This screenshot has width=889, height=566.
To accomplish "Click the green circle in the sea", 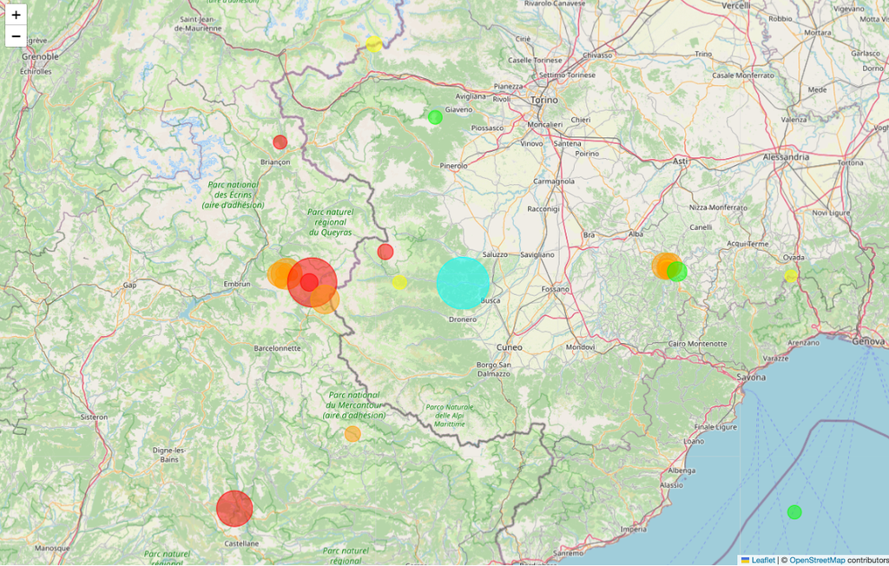I will click(794, 512).
